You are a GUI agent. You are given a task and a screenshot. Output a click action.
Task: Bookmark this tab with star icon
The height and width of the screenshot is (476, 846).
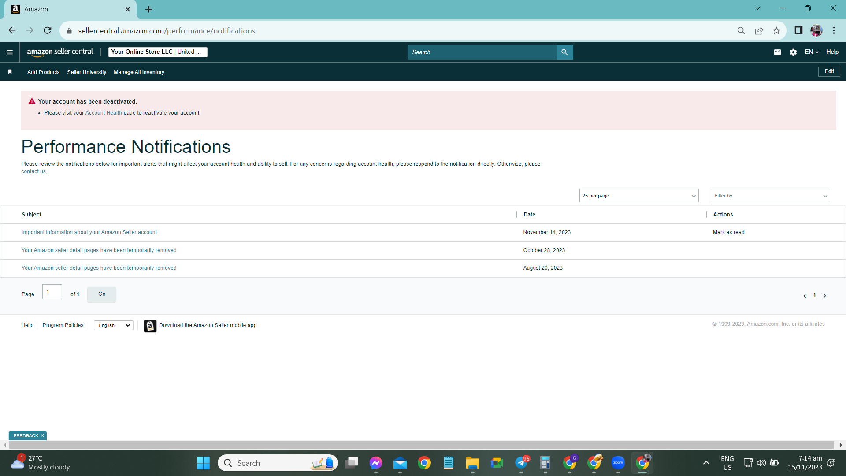pyautogui.click(x=776, y=30)
